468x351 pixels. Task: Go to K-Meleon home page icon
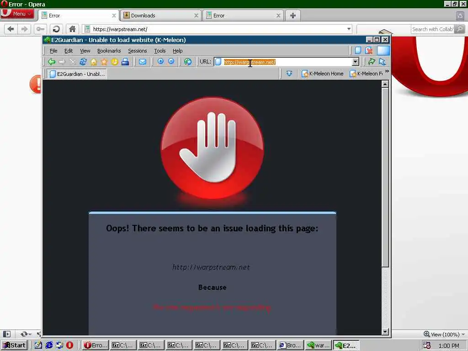(94, 62)
